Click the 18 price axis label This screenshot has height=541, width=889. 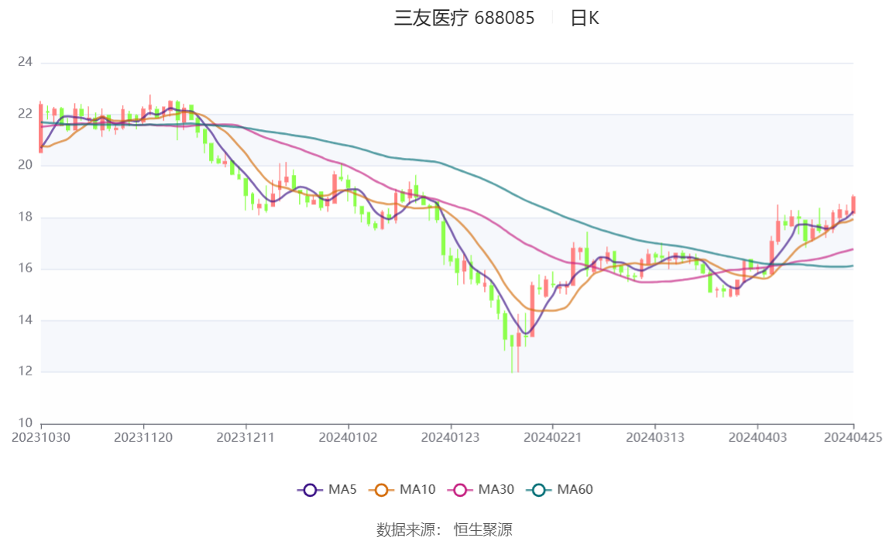pos(25,217)
